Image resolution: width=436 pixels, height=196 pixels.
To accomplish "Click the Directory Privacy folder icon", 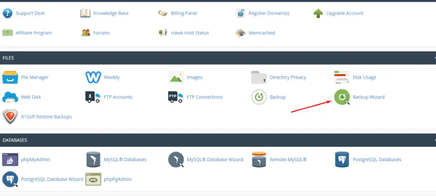I will click(x=259, y=77).
